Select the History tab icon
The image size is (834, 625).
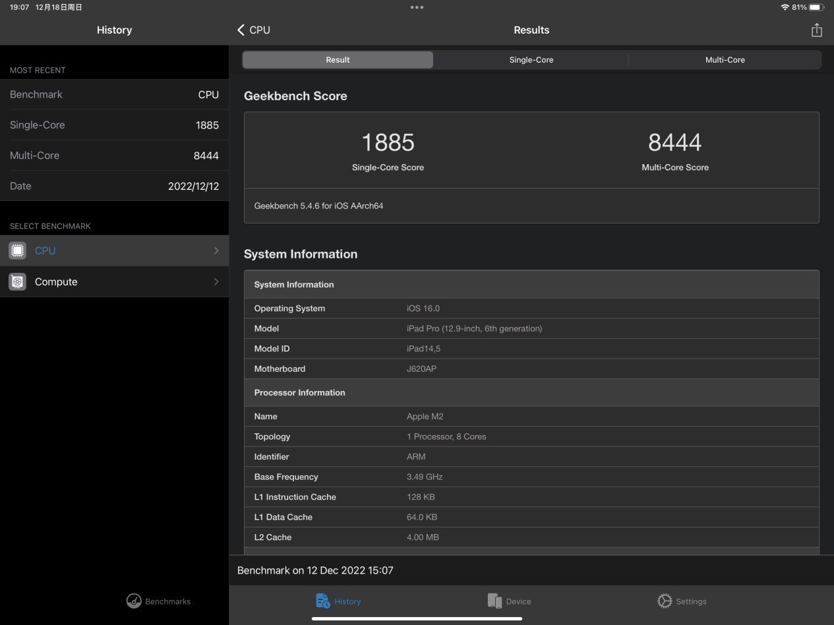(323, 601)
